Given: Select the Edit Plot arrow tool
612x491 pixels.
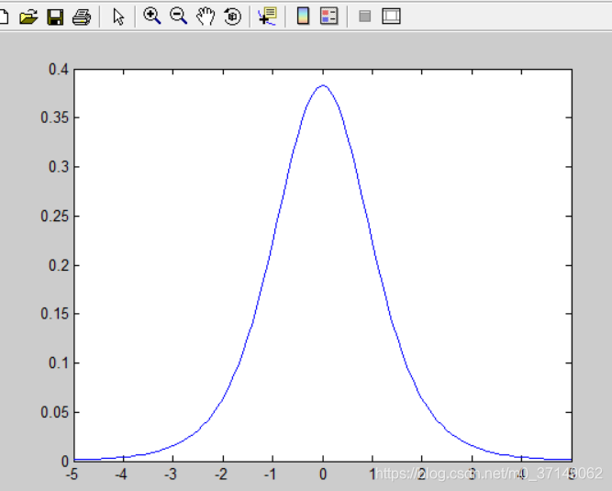Looking at the screenshot, I should tap(117, 17).
